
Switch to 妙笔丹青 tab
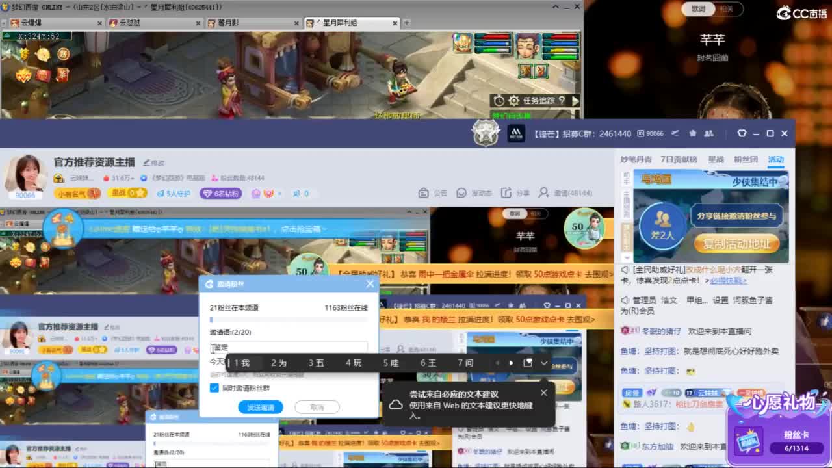636,159
